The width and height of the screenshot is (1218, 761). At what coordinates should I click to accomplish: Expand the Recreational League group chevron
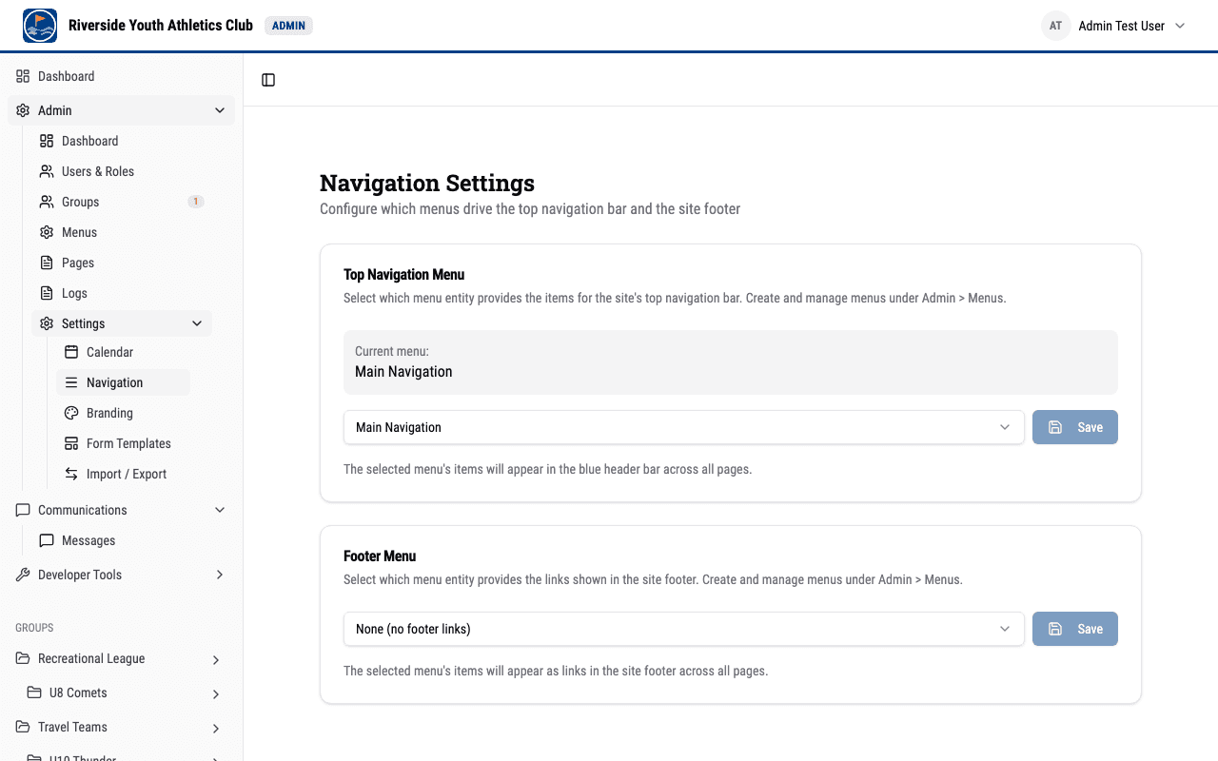click(x=216, y=660)
